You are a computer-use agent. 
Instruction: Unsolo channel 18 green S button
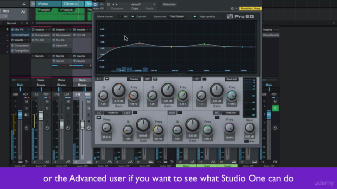click(275, 108)
